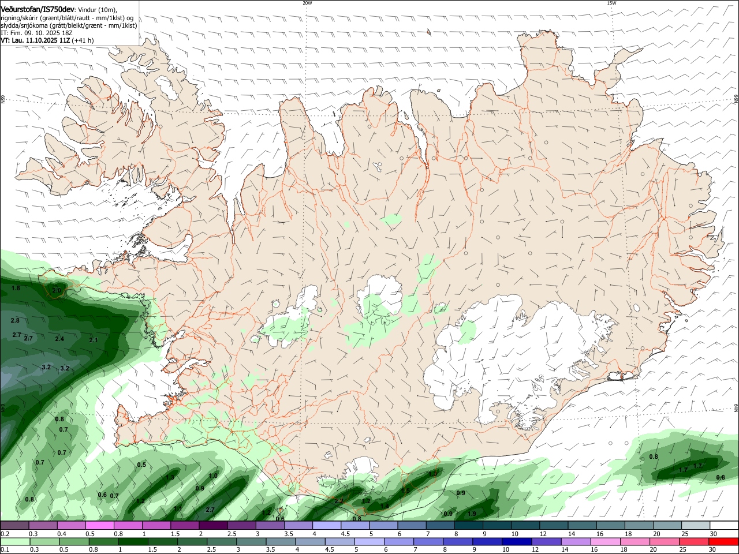Select the 'IT: Fim. 09. 10. 2025 18Z' line

click(38, 33)
